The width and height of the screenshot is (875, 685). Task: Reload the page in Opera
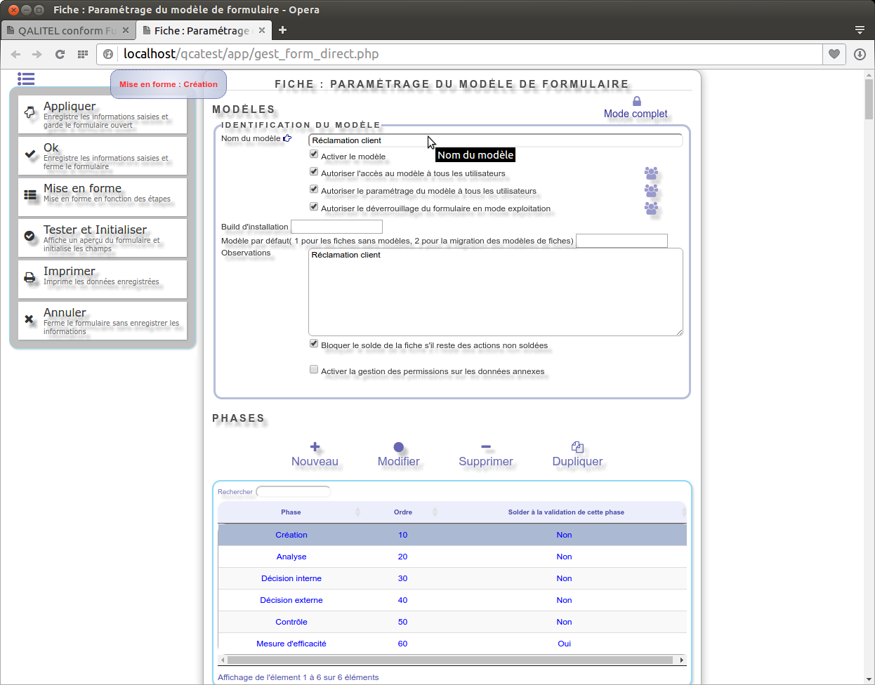click(60, 54)
